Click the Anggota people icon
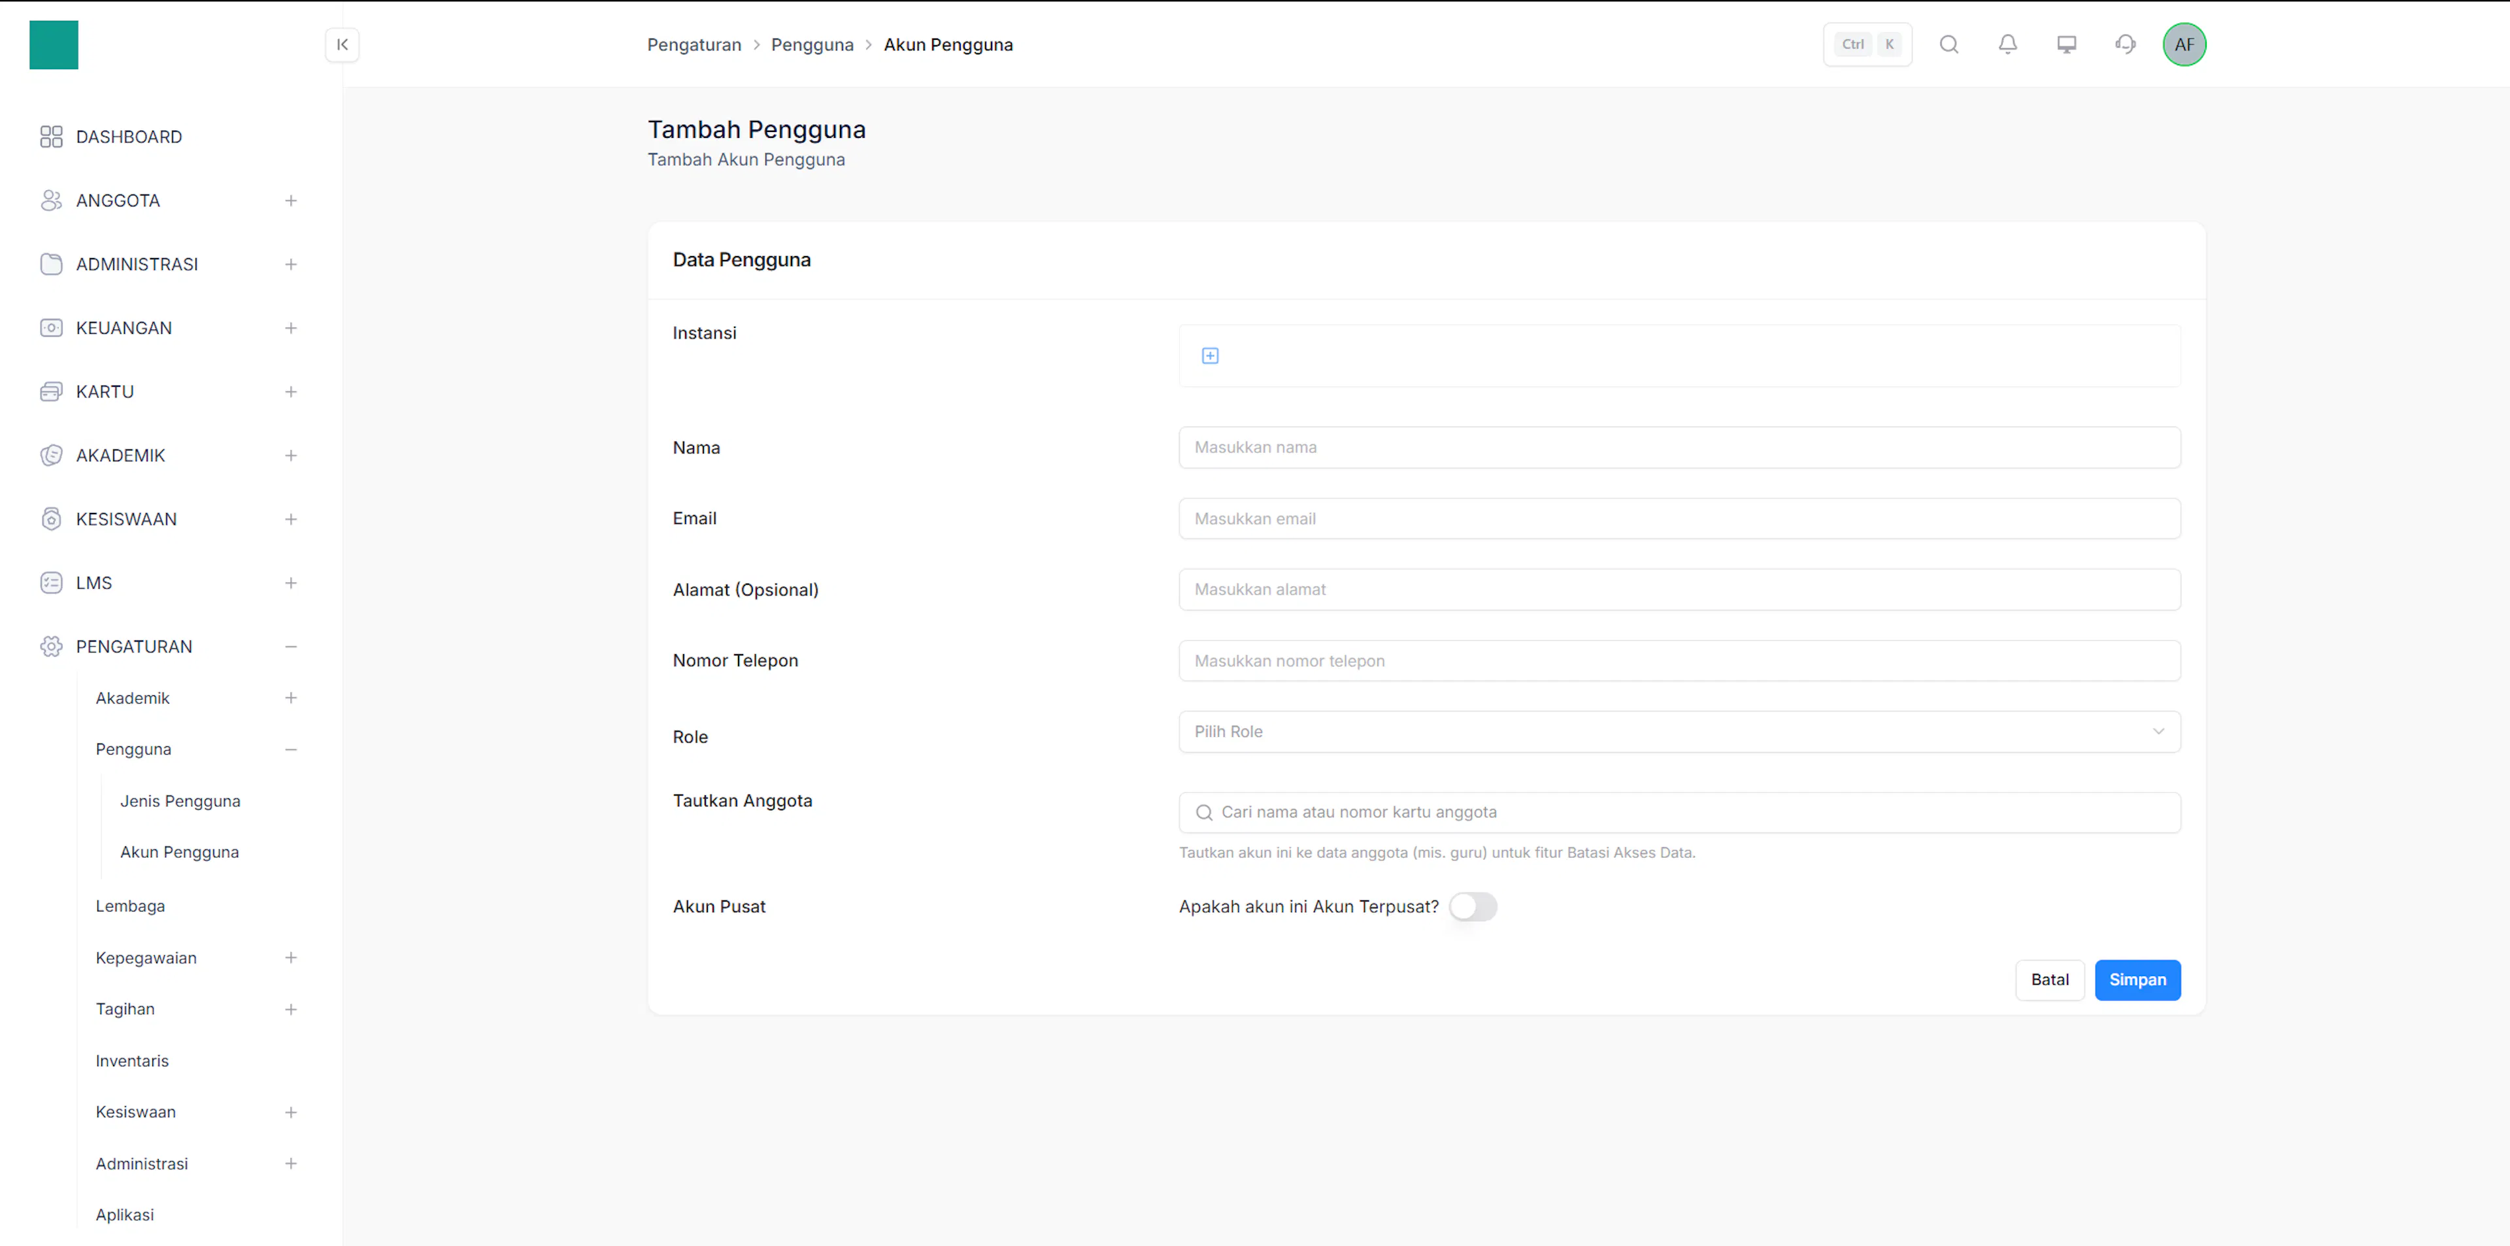2510x1246 pixels. point(52,201)
